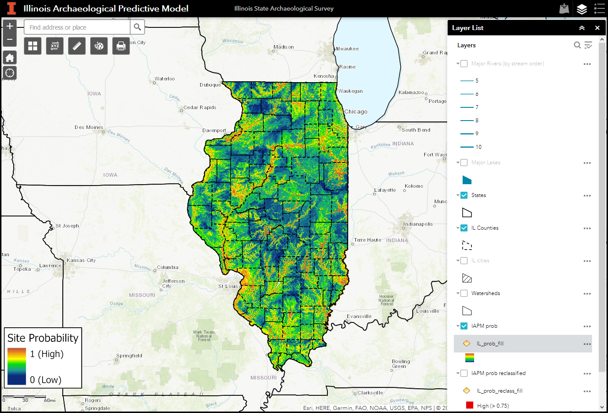Select the IL_prob_fill sublayer row
Viewport: 608px width, 413px height.
pos(523,344)
